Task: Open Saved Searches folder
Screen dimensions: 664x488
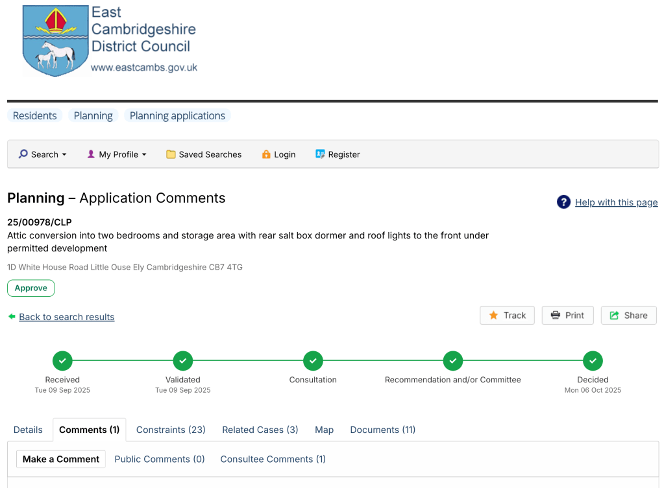Action: point(203,154)
